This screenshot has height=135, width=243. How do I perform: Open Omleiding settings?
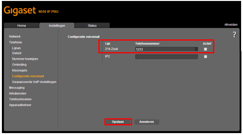click(x=19, y=64)
